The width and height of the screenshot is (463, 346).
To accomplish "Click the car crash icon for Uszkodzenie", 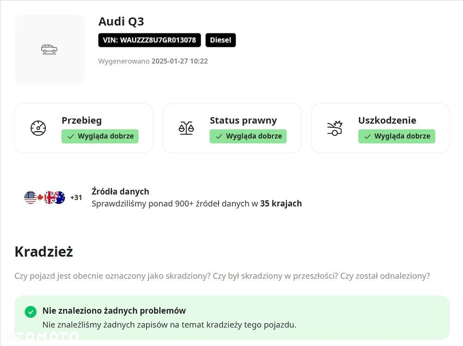I will 334,128.
